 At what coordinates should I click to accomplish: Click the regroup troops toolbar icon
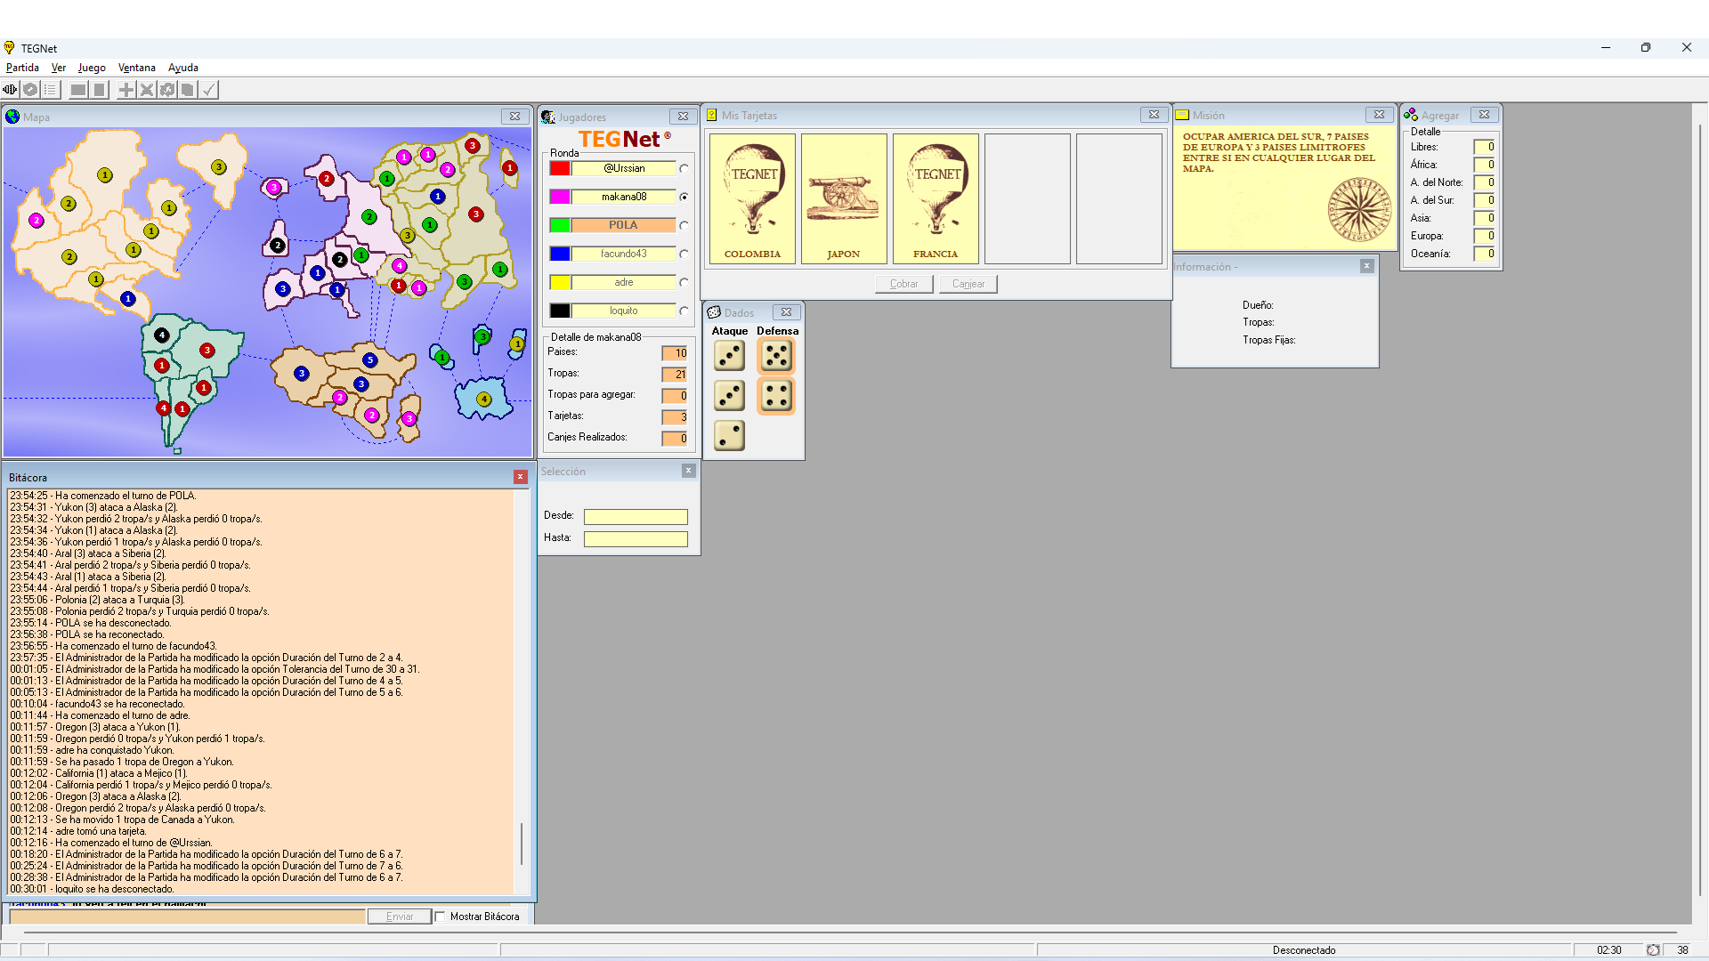pos(167,90)
